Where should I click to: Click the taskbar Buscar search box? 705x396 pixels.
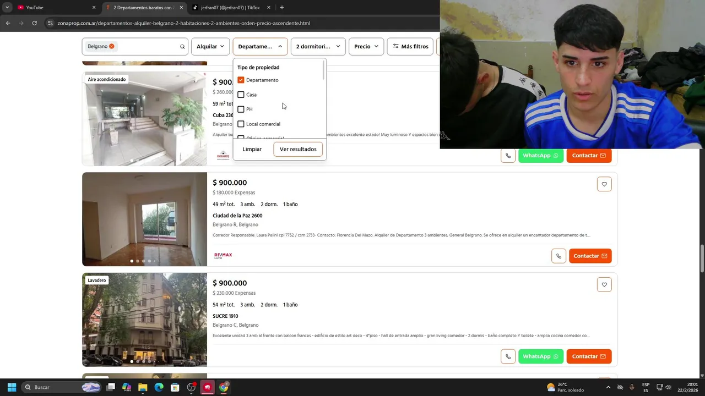tap(62, 387)
